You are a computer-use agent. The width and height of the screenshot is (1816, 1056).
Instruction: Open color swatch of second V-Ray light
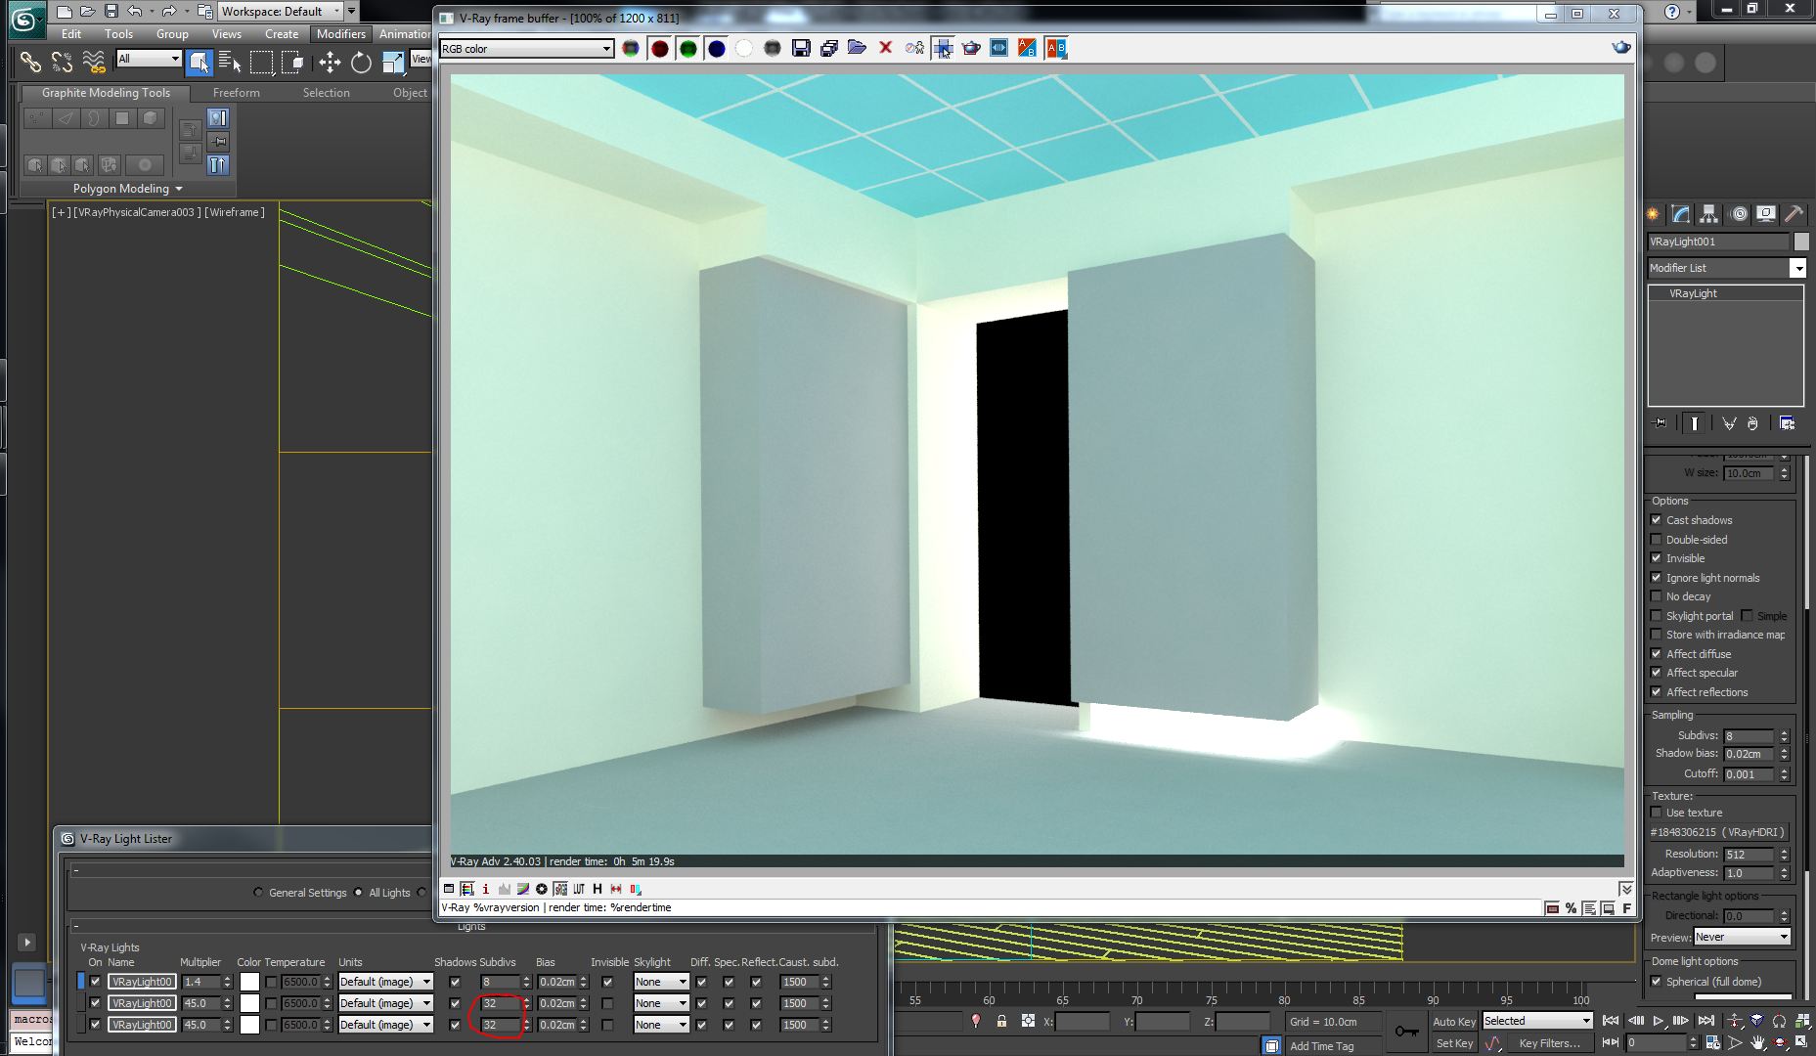(x=250, y=1003)
